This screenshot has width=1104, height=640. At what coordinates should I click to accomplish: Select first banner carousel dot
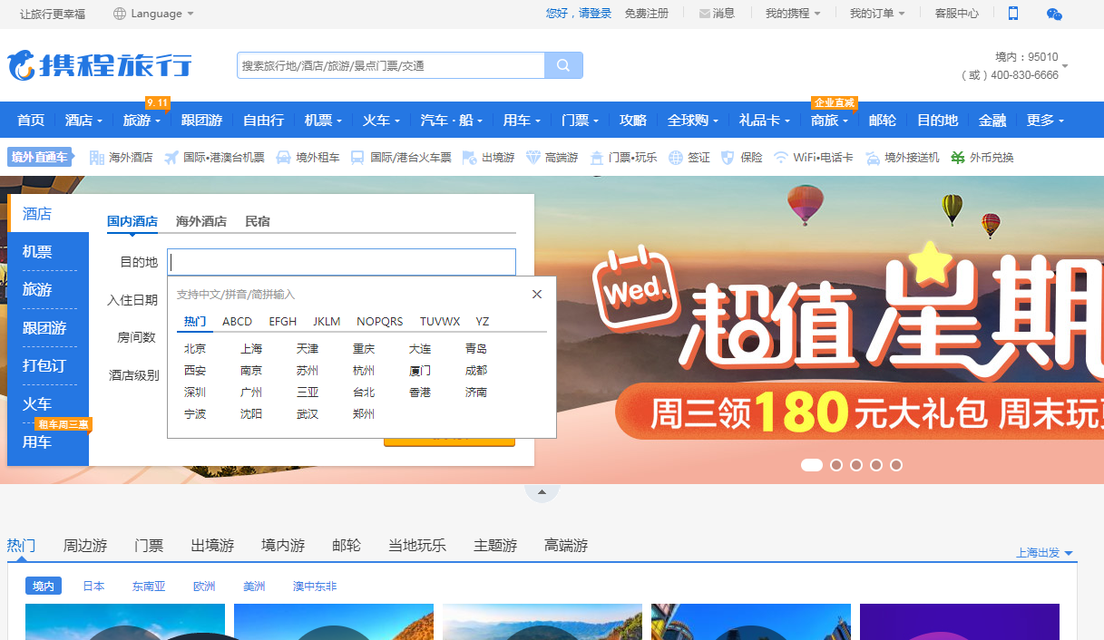(x=812, y=465)
